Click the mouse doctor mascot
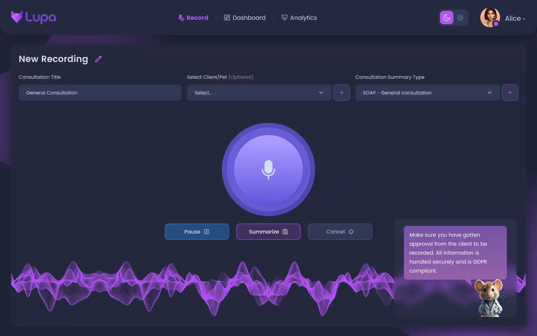Viewport: 537px width, 336px height. click(x=490, y=298)
